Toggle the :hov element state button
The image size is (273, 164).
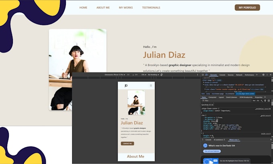254,101
